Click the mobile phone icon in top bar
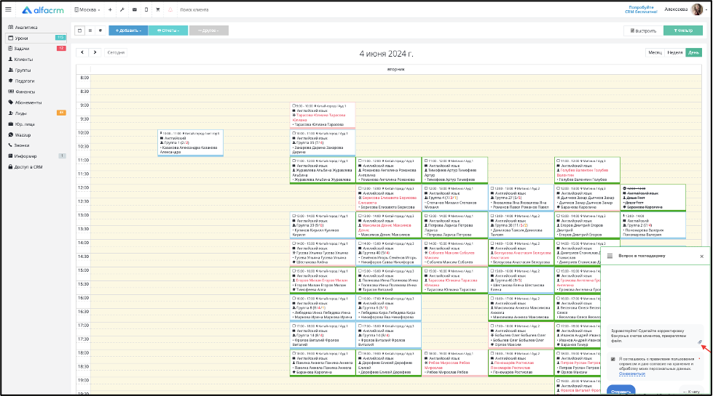The image size is (713, 396). [x=146, y=9]
